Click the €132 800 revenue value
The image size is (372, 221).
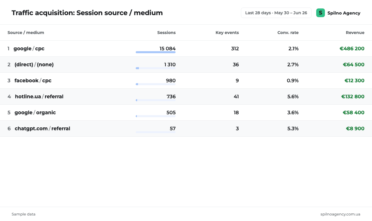tap(353, 97)
